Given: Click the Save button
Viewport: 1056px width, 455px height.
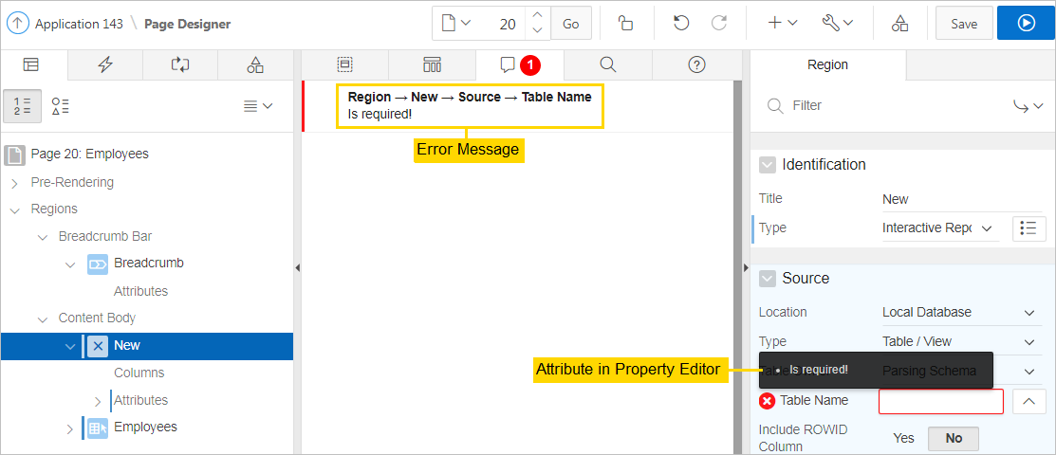Looking at the screenshot, I should (963, 24).
